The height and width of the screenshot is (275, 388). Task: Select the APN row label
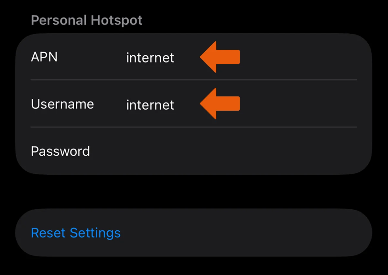(x=44, y=57)
